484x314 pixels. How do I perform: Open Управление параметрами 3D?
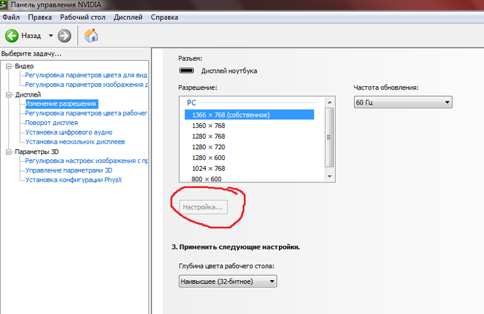click(x=68, y=170)
